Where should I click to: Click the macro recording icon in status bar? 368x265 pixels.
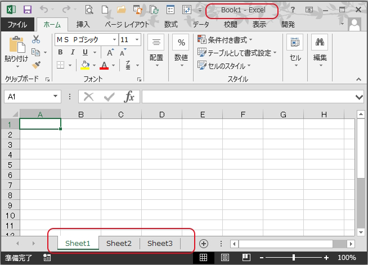pyautogui.click(x=47, y=258)
